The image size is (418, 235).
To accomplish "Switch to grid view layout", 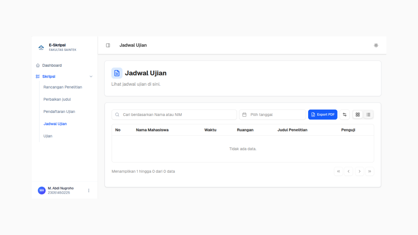I will click(x=358, y=115).
